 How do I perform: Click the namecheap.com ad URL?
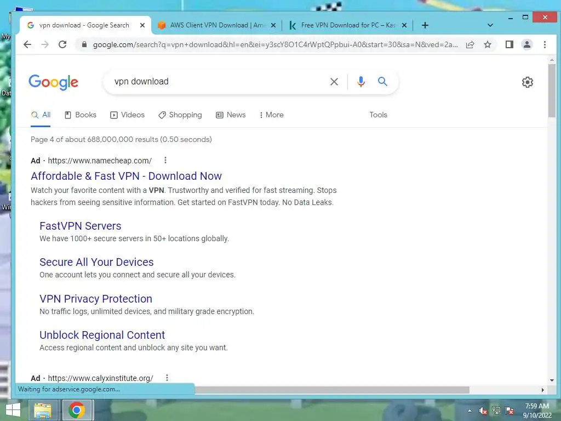click(x=100, y=161)
